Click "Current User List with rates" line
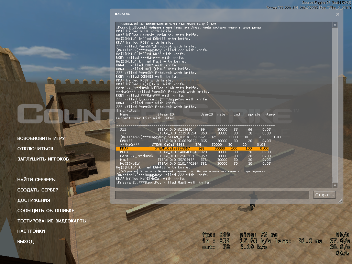The height and width of the screenshot is (264, 352). pyautogui.click(x=145, y=118)
